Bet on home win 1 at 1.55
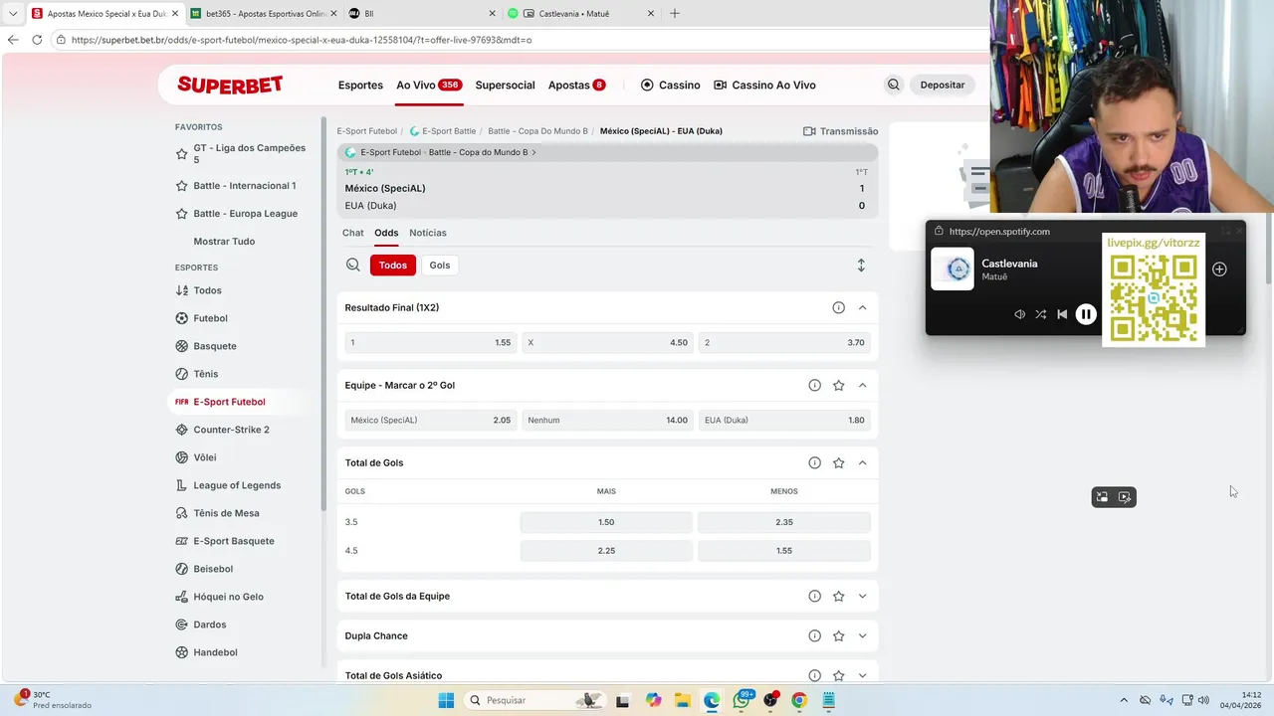This screenshot has height=716, width=1274. click(x=430, y=342)
